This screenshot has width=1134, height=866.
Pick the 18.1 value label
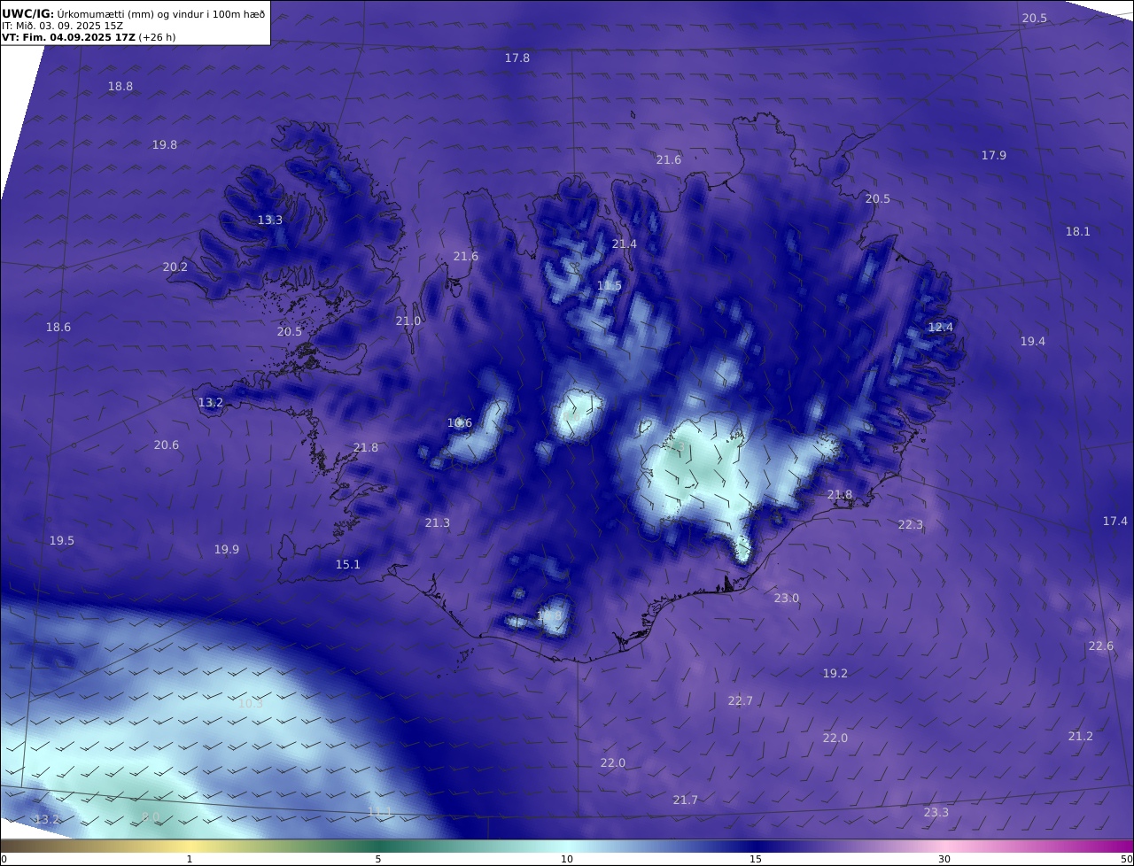1078,232
